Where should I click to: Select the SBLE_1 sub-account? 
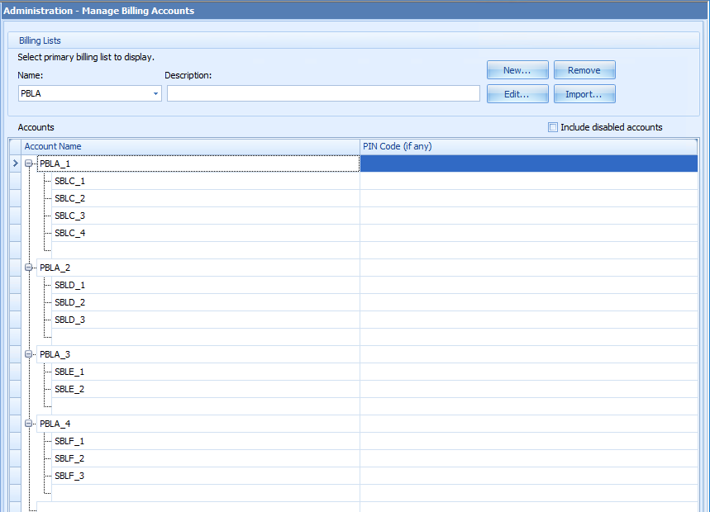click(70, 371)
